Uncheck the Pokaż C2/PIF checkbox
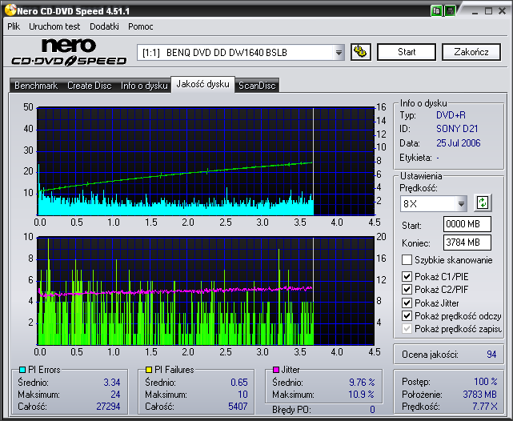 point(407,290)
